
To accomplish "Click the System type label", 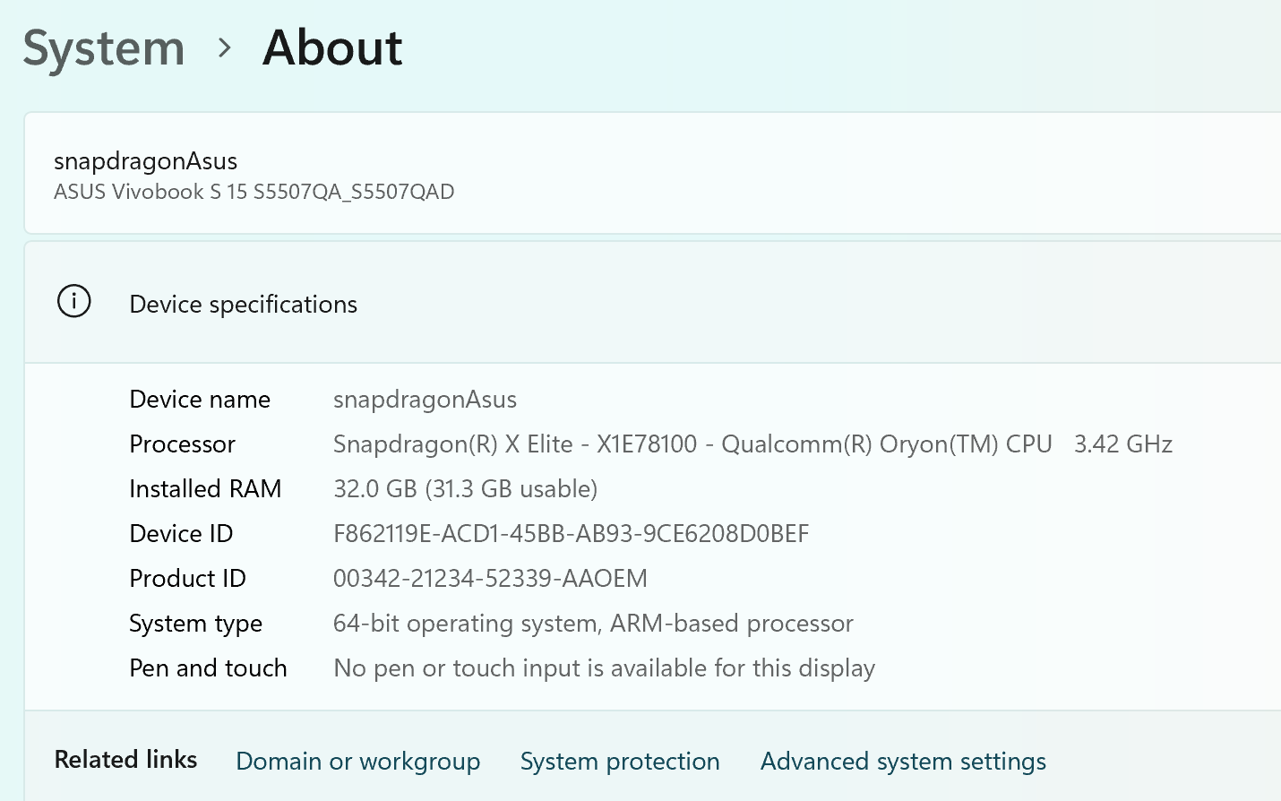I will click(x=195, y=624).
